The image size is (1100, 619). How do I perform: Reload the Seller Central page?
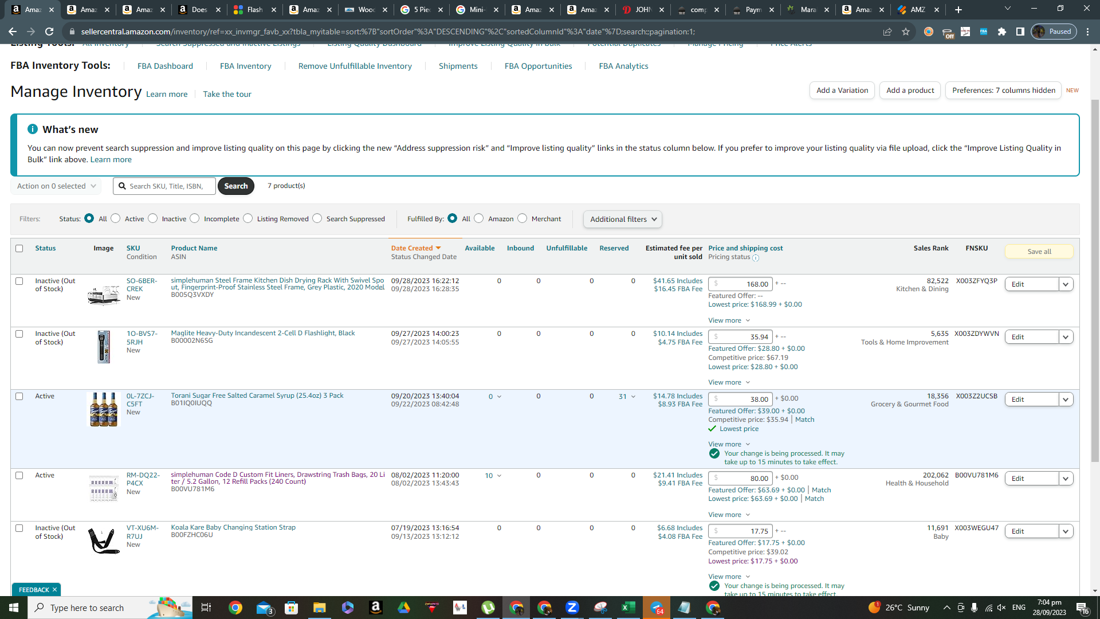point(49,32)
